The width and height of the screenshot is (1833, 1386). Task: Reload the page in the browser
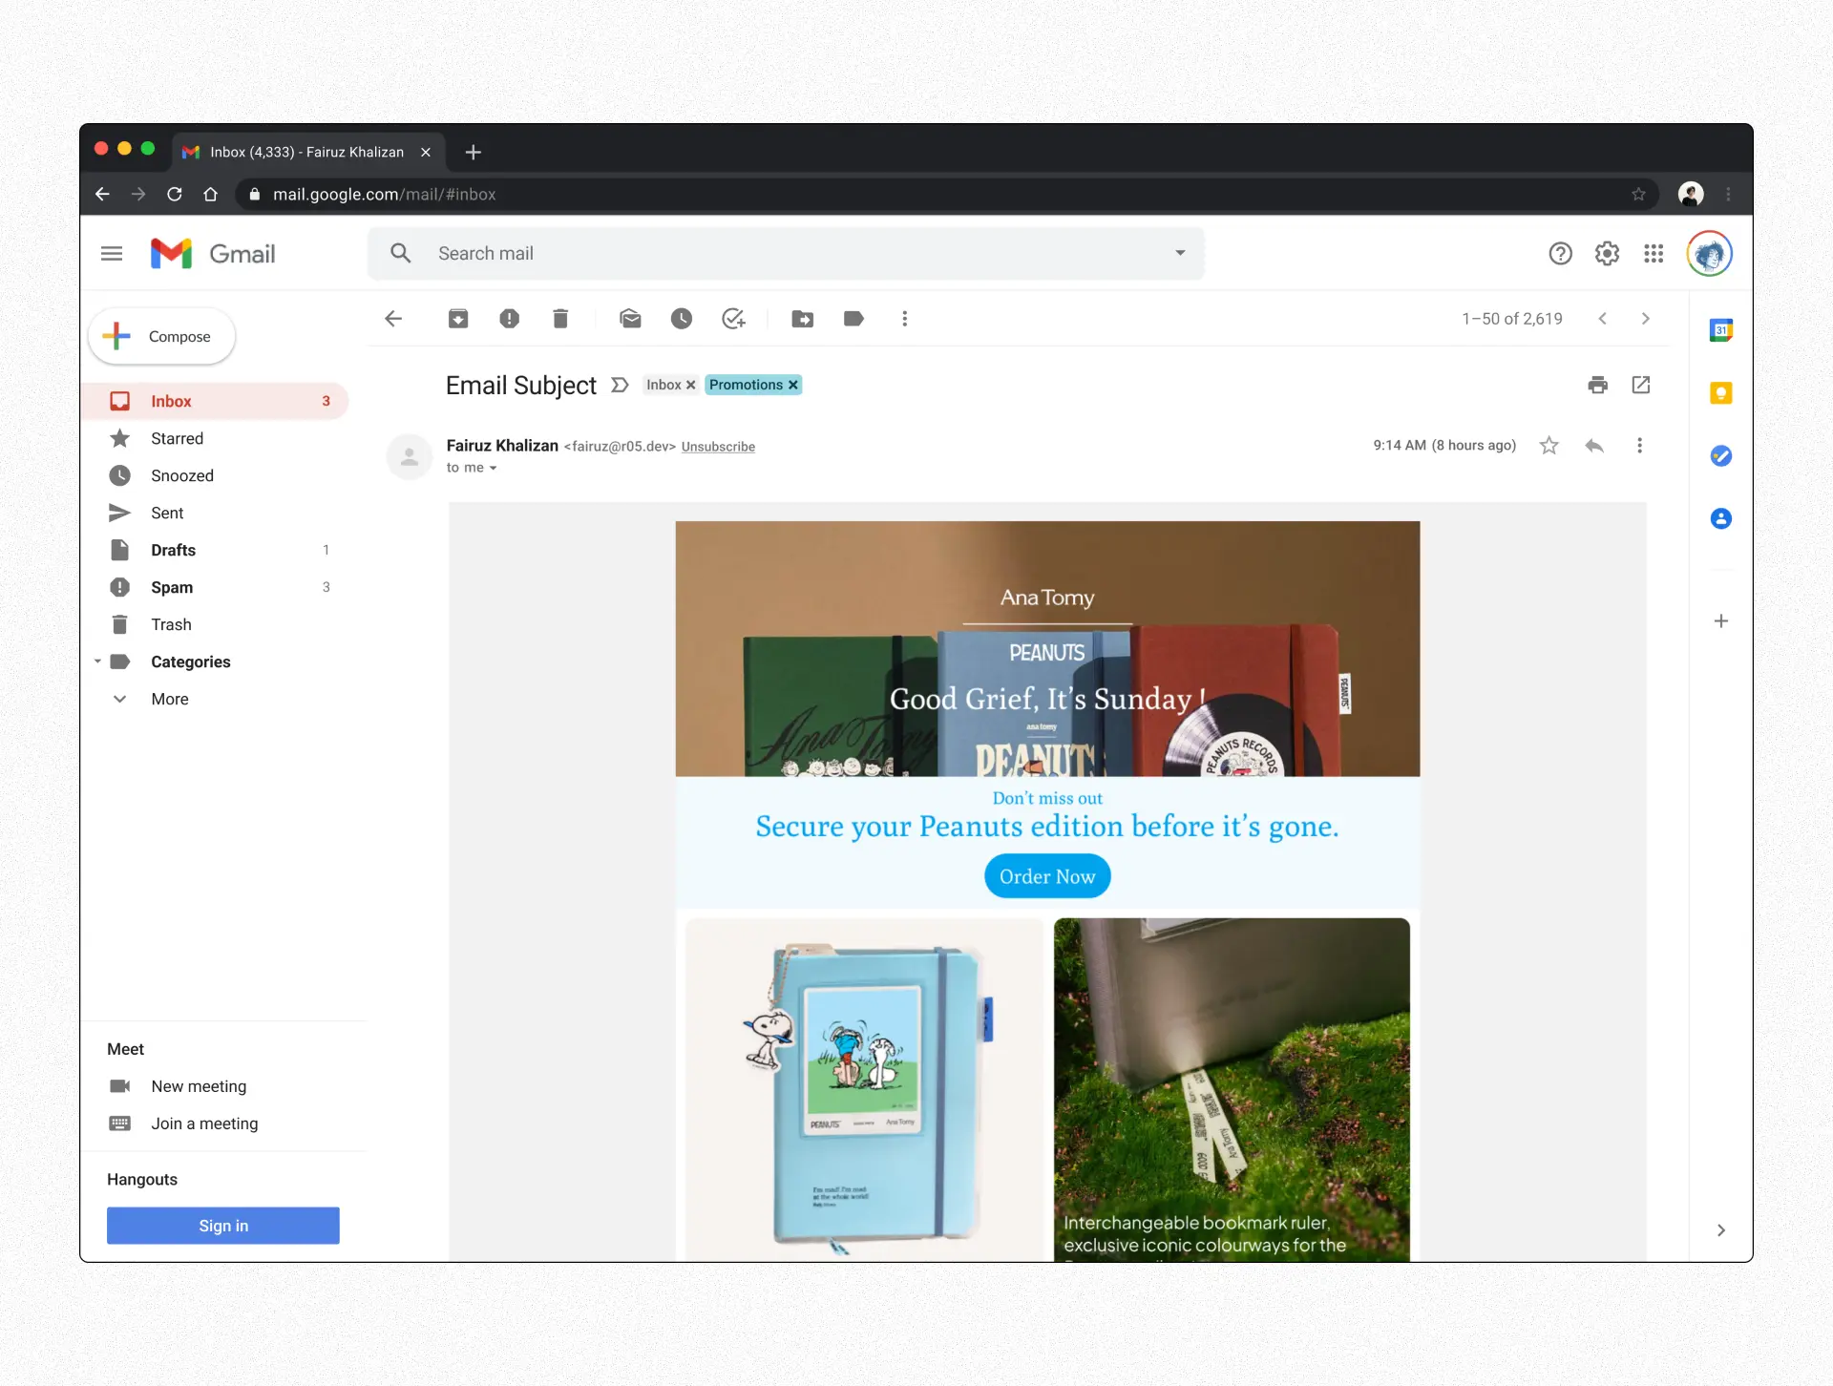pyautogui.click(x=175, y=195)
